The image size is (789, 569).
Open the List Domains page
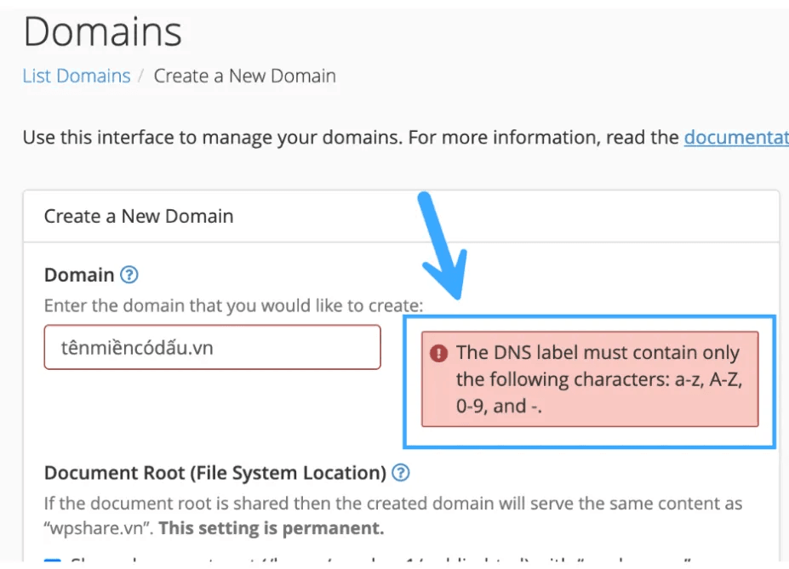click(76, 76)
